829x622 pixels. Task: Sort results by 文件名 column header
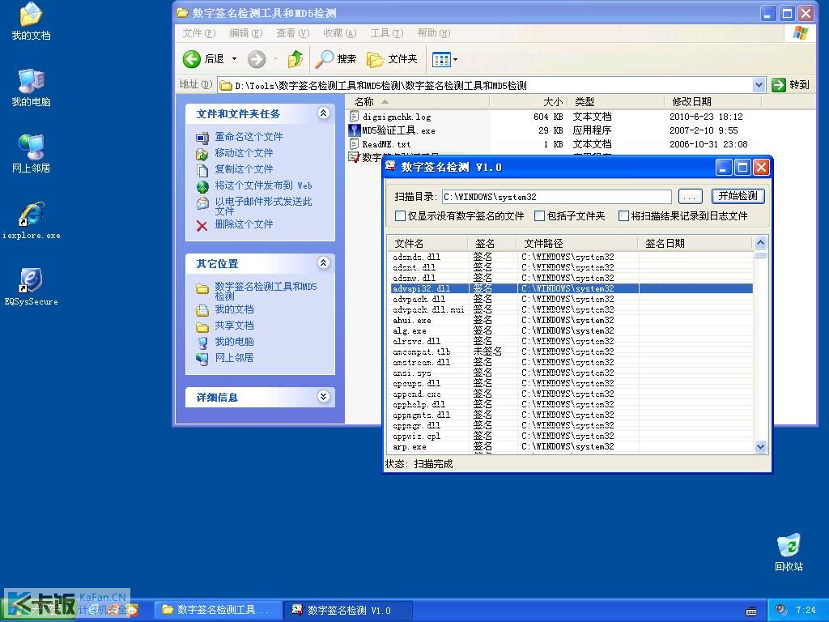click(428, 243)
